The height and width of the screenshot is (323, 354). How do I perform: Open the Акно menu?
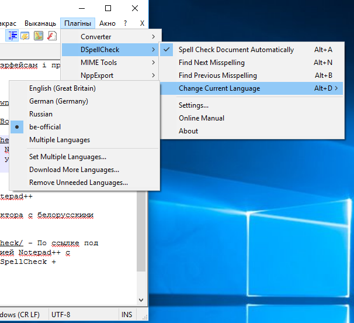pyautogui.click(x=107, y=23)
